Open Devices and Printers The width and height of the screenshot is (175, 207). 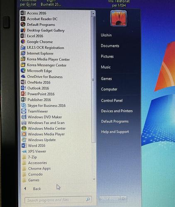click(117, 111)
